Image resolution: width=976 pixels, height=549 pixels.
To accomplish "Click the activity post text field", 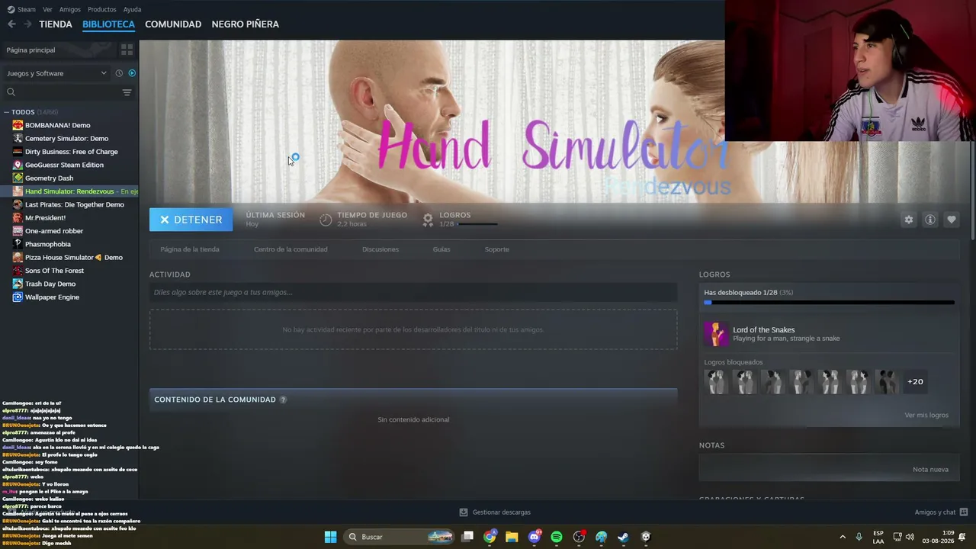I will [x=413, y=292].
